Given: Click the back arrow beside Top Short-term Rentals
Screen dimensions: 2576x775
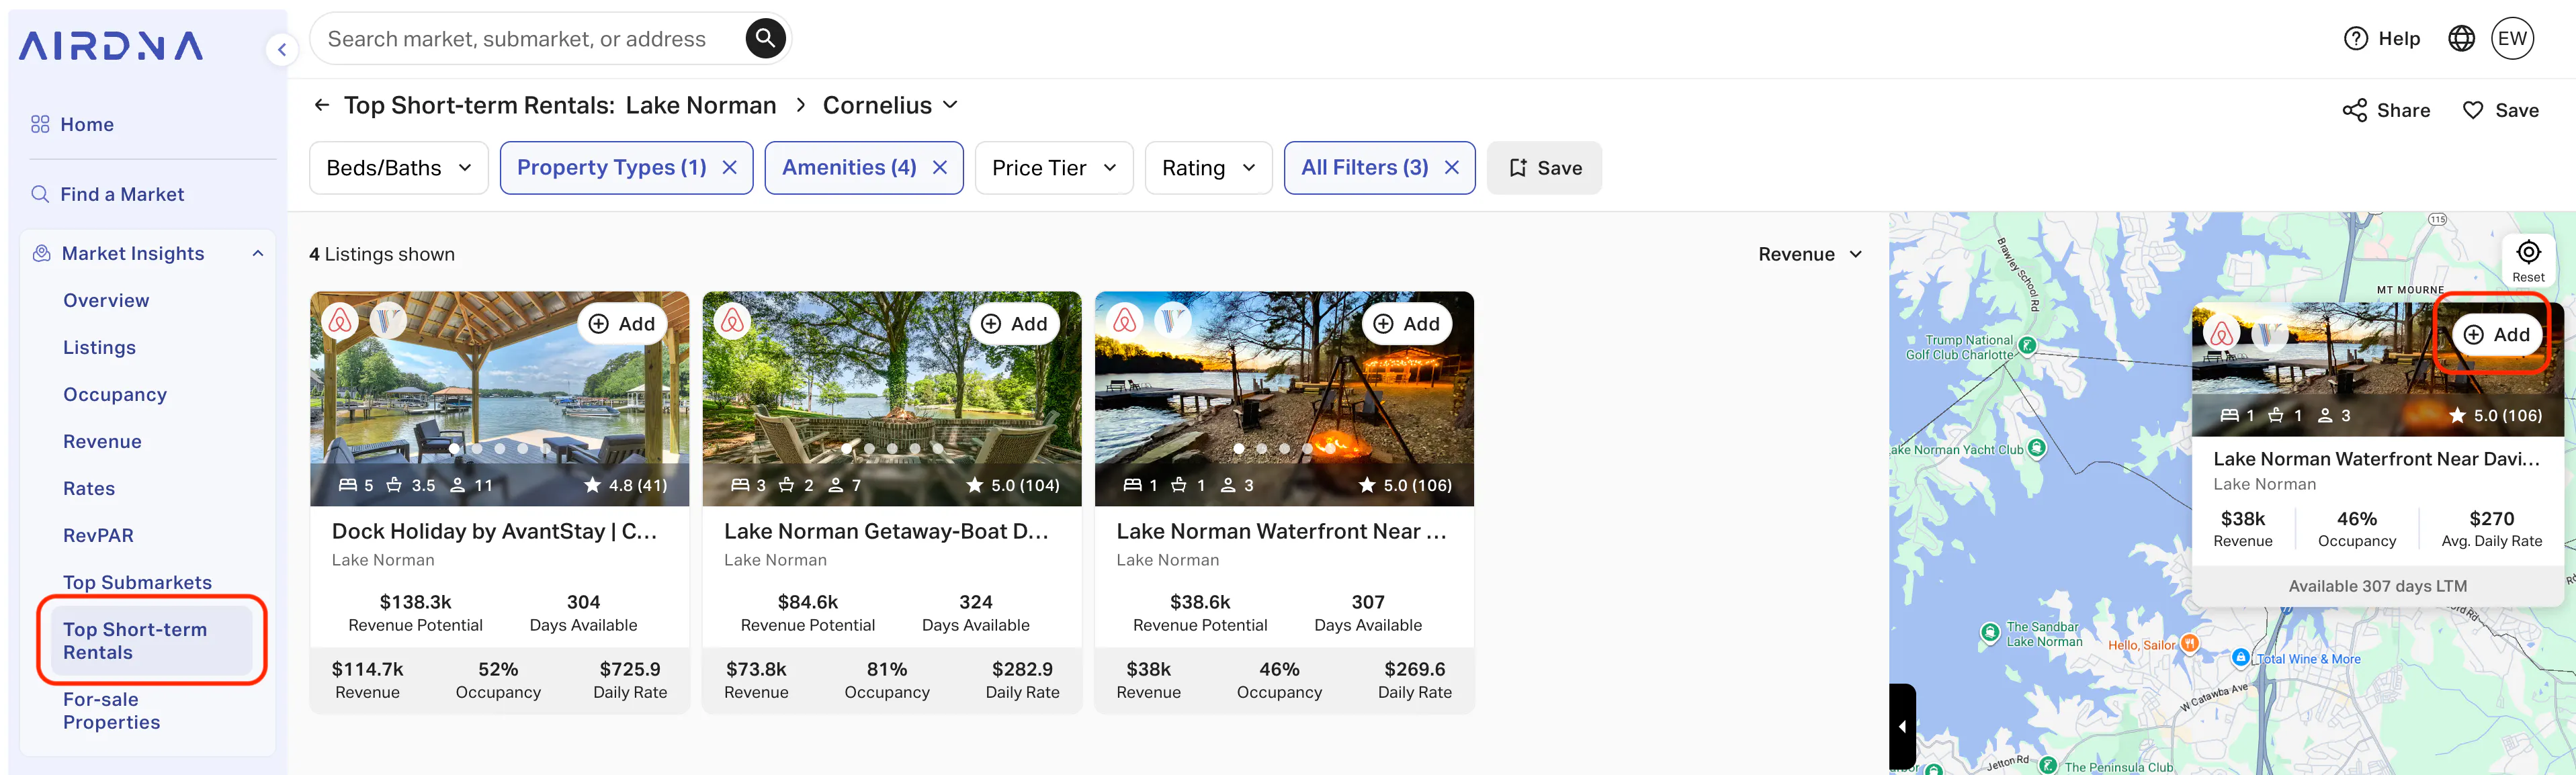Looking at the screenshot, I should pos(322,105).
